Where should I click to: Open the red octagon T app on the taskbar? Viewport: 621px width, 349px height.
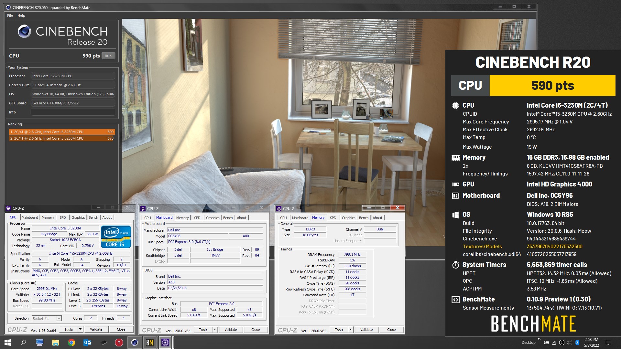[119, 343]
